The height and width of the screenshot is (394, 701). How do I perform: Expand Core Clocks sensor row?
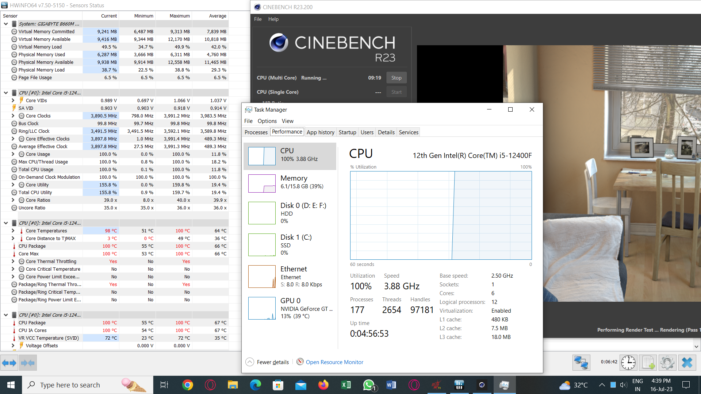point(13,116)
